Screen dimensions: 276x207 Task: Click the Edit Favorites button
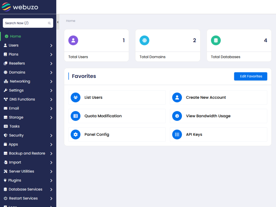point(250,76)
